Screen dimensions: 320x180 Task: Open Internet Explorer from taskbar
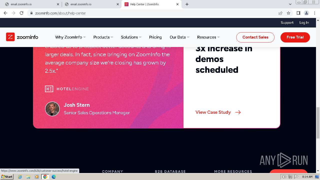click(20, 177)
